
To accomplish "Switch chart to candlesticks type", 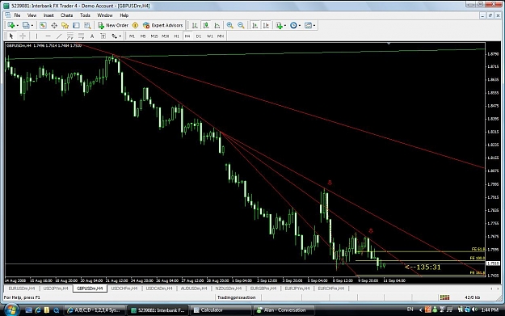I will coord(206,25).
